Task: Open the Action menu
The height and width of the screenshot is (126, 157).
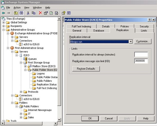Action: 17,8
